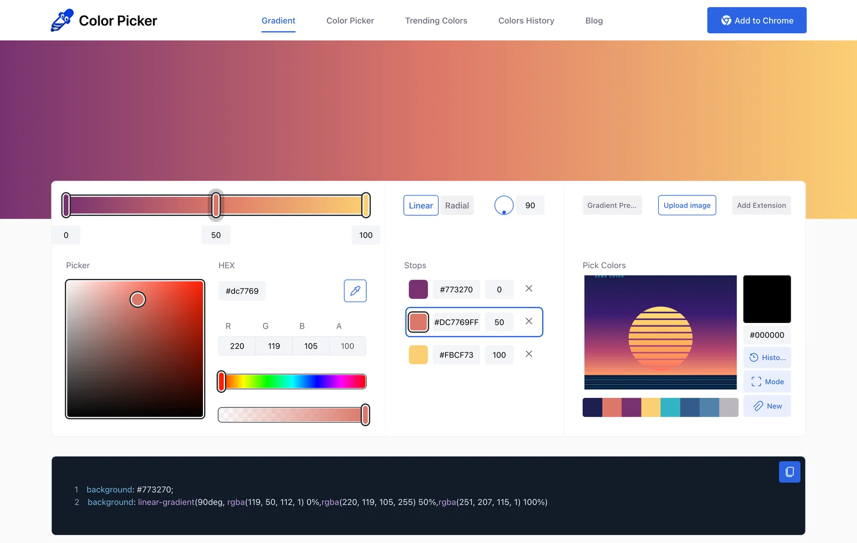857x543 pixels.
Task: Start a New color pick
Action: click(767, 406)
